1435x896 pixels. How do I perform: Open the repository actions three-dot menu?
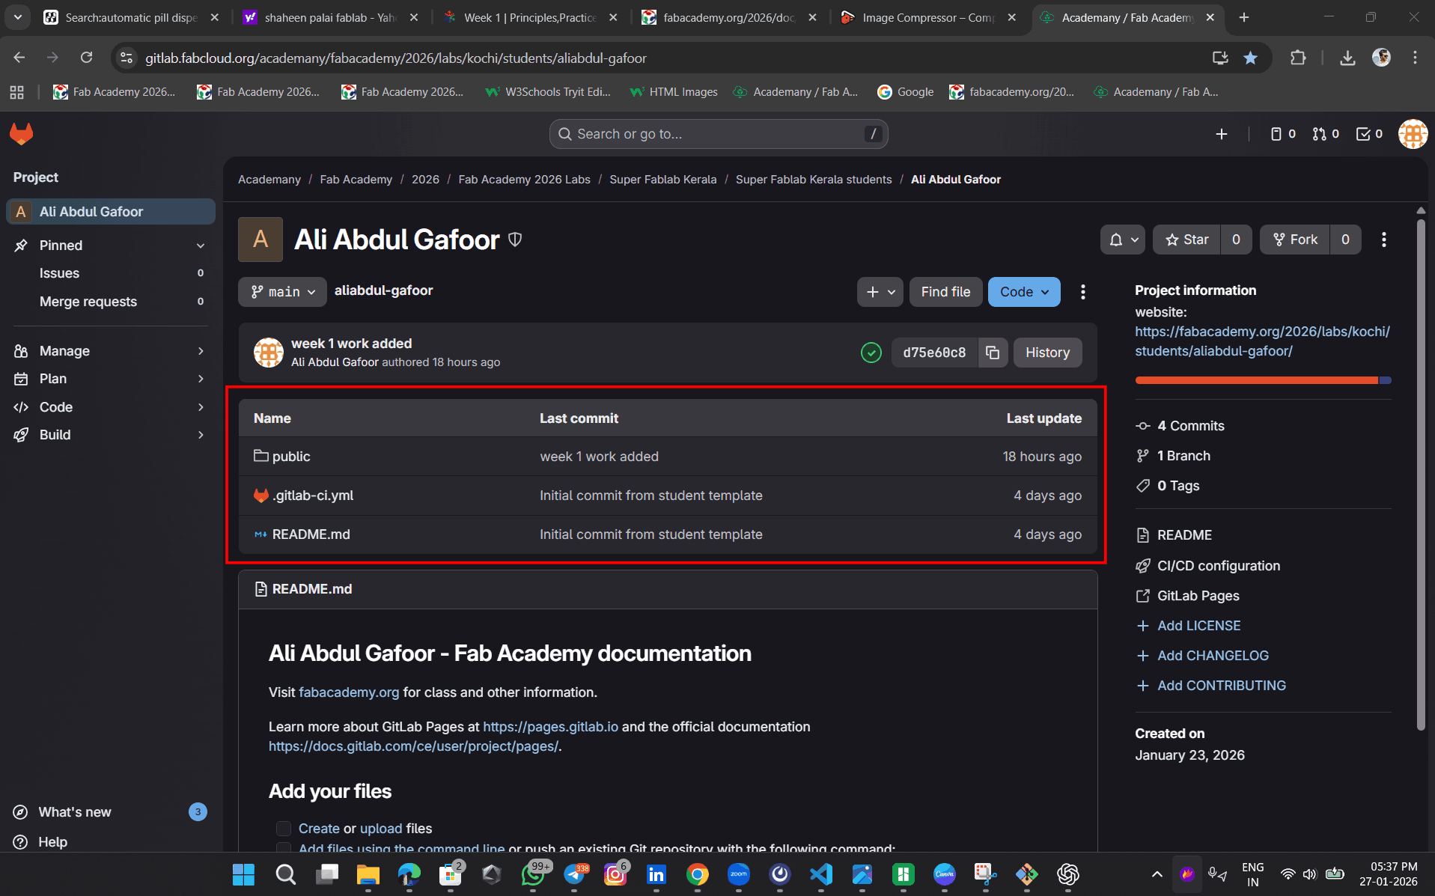1083,292
